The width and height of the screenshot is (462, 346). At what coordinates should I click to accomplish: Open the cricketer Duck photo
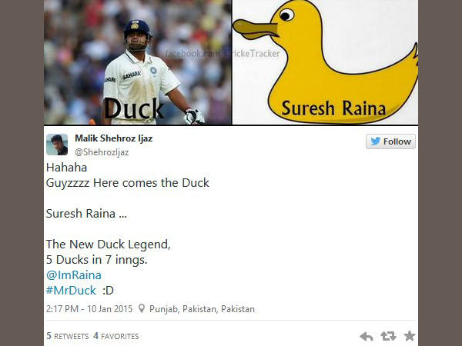pos(138,62)
